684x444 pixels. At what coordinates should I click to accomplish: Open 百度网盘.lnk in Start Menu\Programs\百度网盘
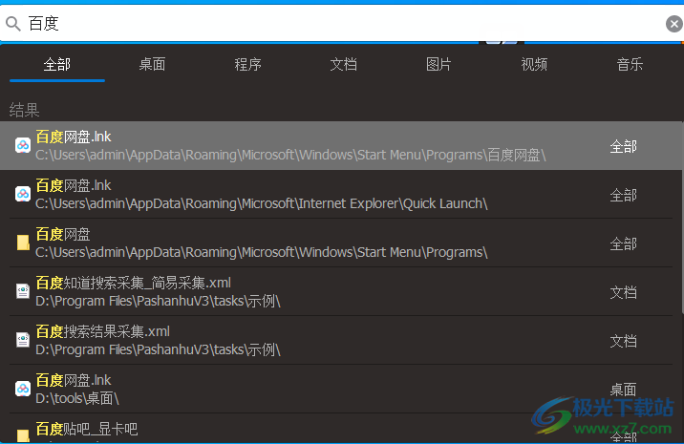pos(341,146)
